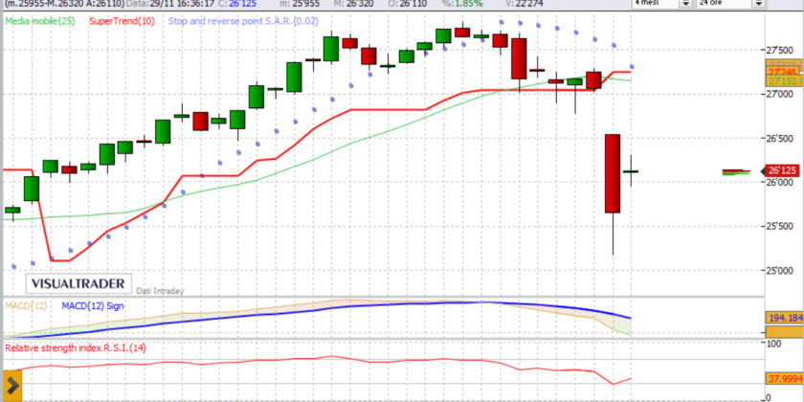Click the 100 label on RSI axis
Viewport: 804px width, 402px height.
point(774,343)
